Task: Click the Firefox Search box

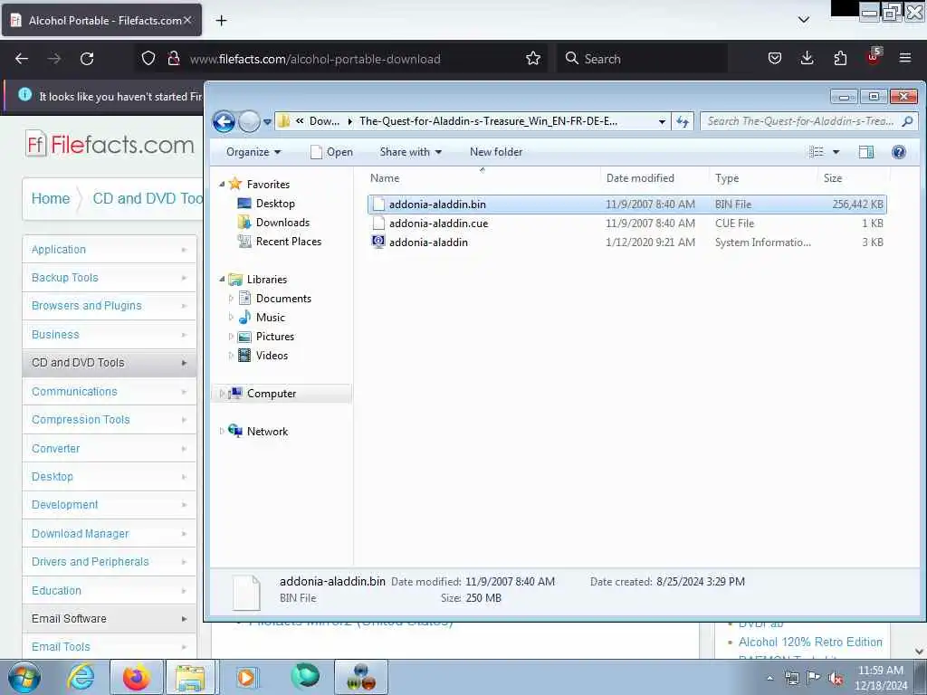Action: [x=643, y=59]
